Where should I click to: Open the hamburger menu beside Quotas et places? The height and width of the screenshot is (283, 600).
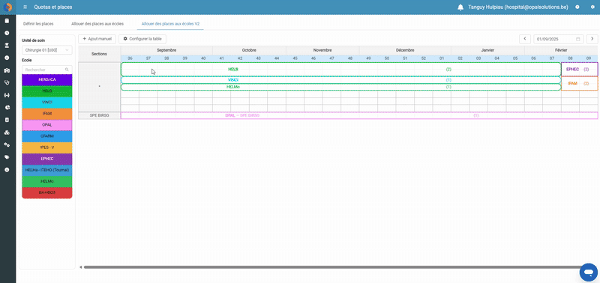25,7
